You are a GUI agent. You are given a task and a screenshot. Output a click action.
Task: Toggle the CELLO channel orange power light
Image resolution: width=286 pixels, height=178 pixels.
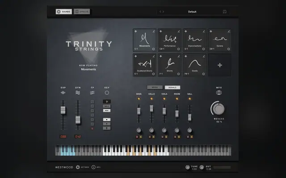point(151,99)
